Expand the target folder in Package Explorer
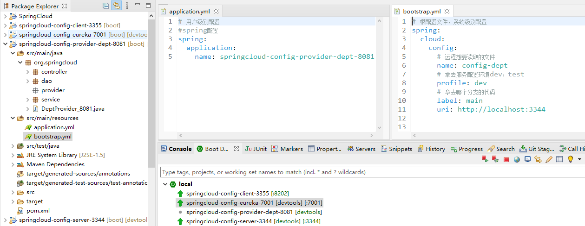Viewport: 585px width, 226px height. click(x=13, y=201)
